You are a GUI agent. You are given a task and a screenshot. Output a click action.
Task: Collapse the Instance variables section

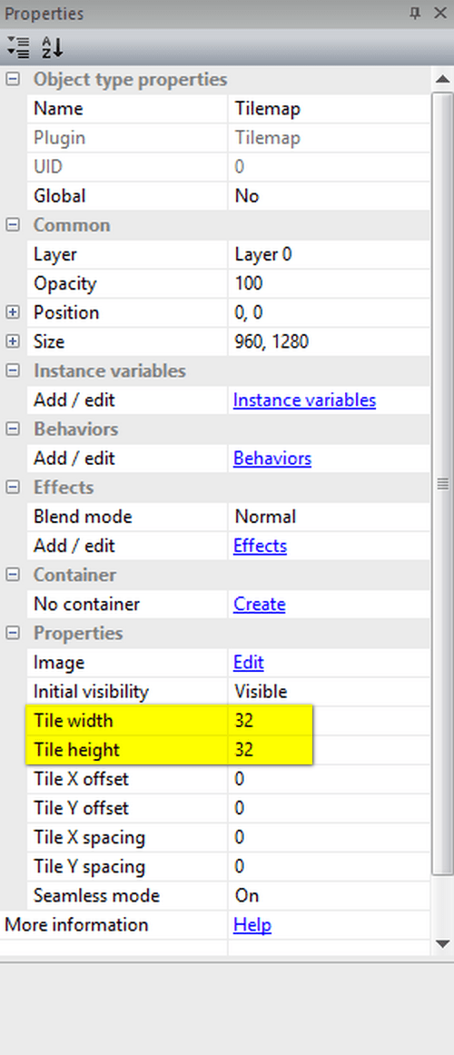click(x=13, y=370)
